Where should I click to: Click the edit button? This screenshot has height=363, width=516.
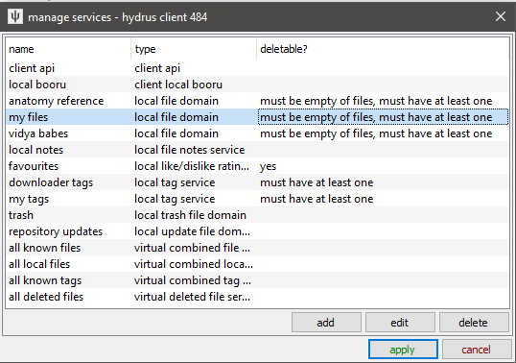(x=400, y=322)
